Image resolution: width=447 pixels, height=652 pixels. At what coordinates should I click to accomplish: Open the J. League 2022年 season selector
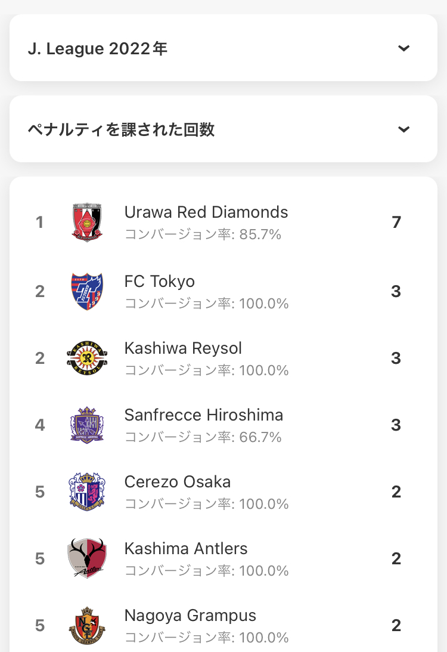tap(223, 48)
